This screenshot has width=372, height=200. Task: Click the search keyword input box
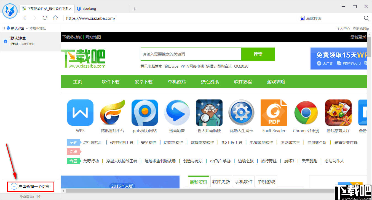[190, 54]
